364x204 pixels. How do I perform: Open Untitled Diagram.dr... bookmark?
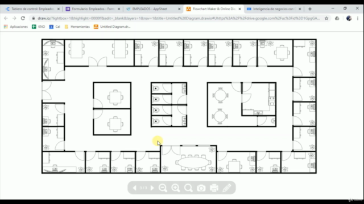pos(112,27)
